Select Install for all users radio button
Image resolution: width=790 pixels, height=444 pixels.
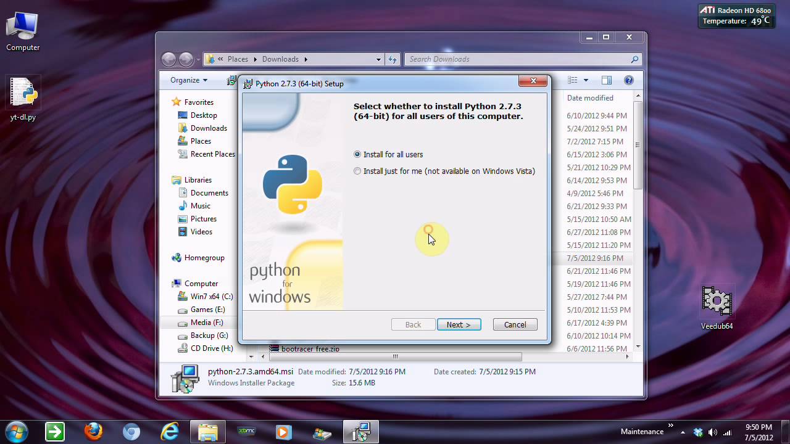(357, 155)
